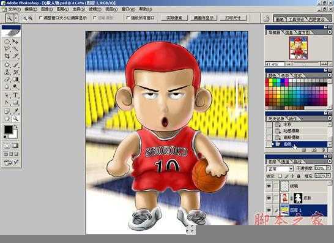Image resolution: width=334 pixels, height=243 pixels.
Task: Click the History panel trash icon
Action: pyautogui.click(x=324, y=150)
